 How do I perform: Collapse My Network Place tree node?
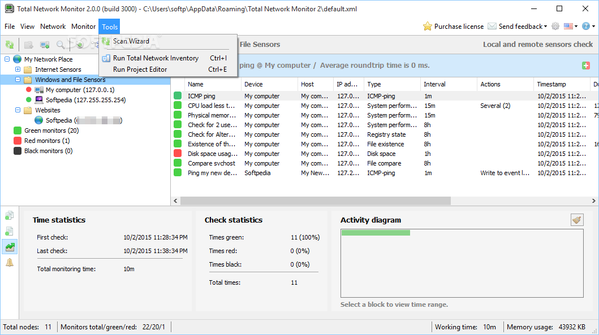7,59
